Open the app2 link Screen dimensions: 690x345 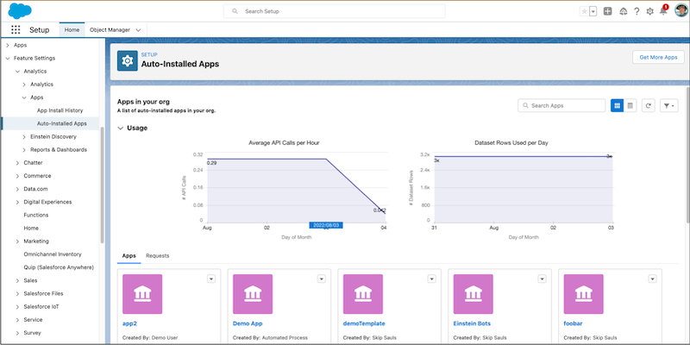pos(130,323)
